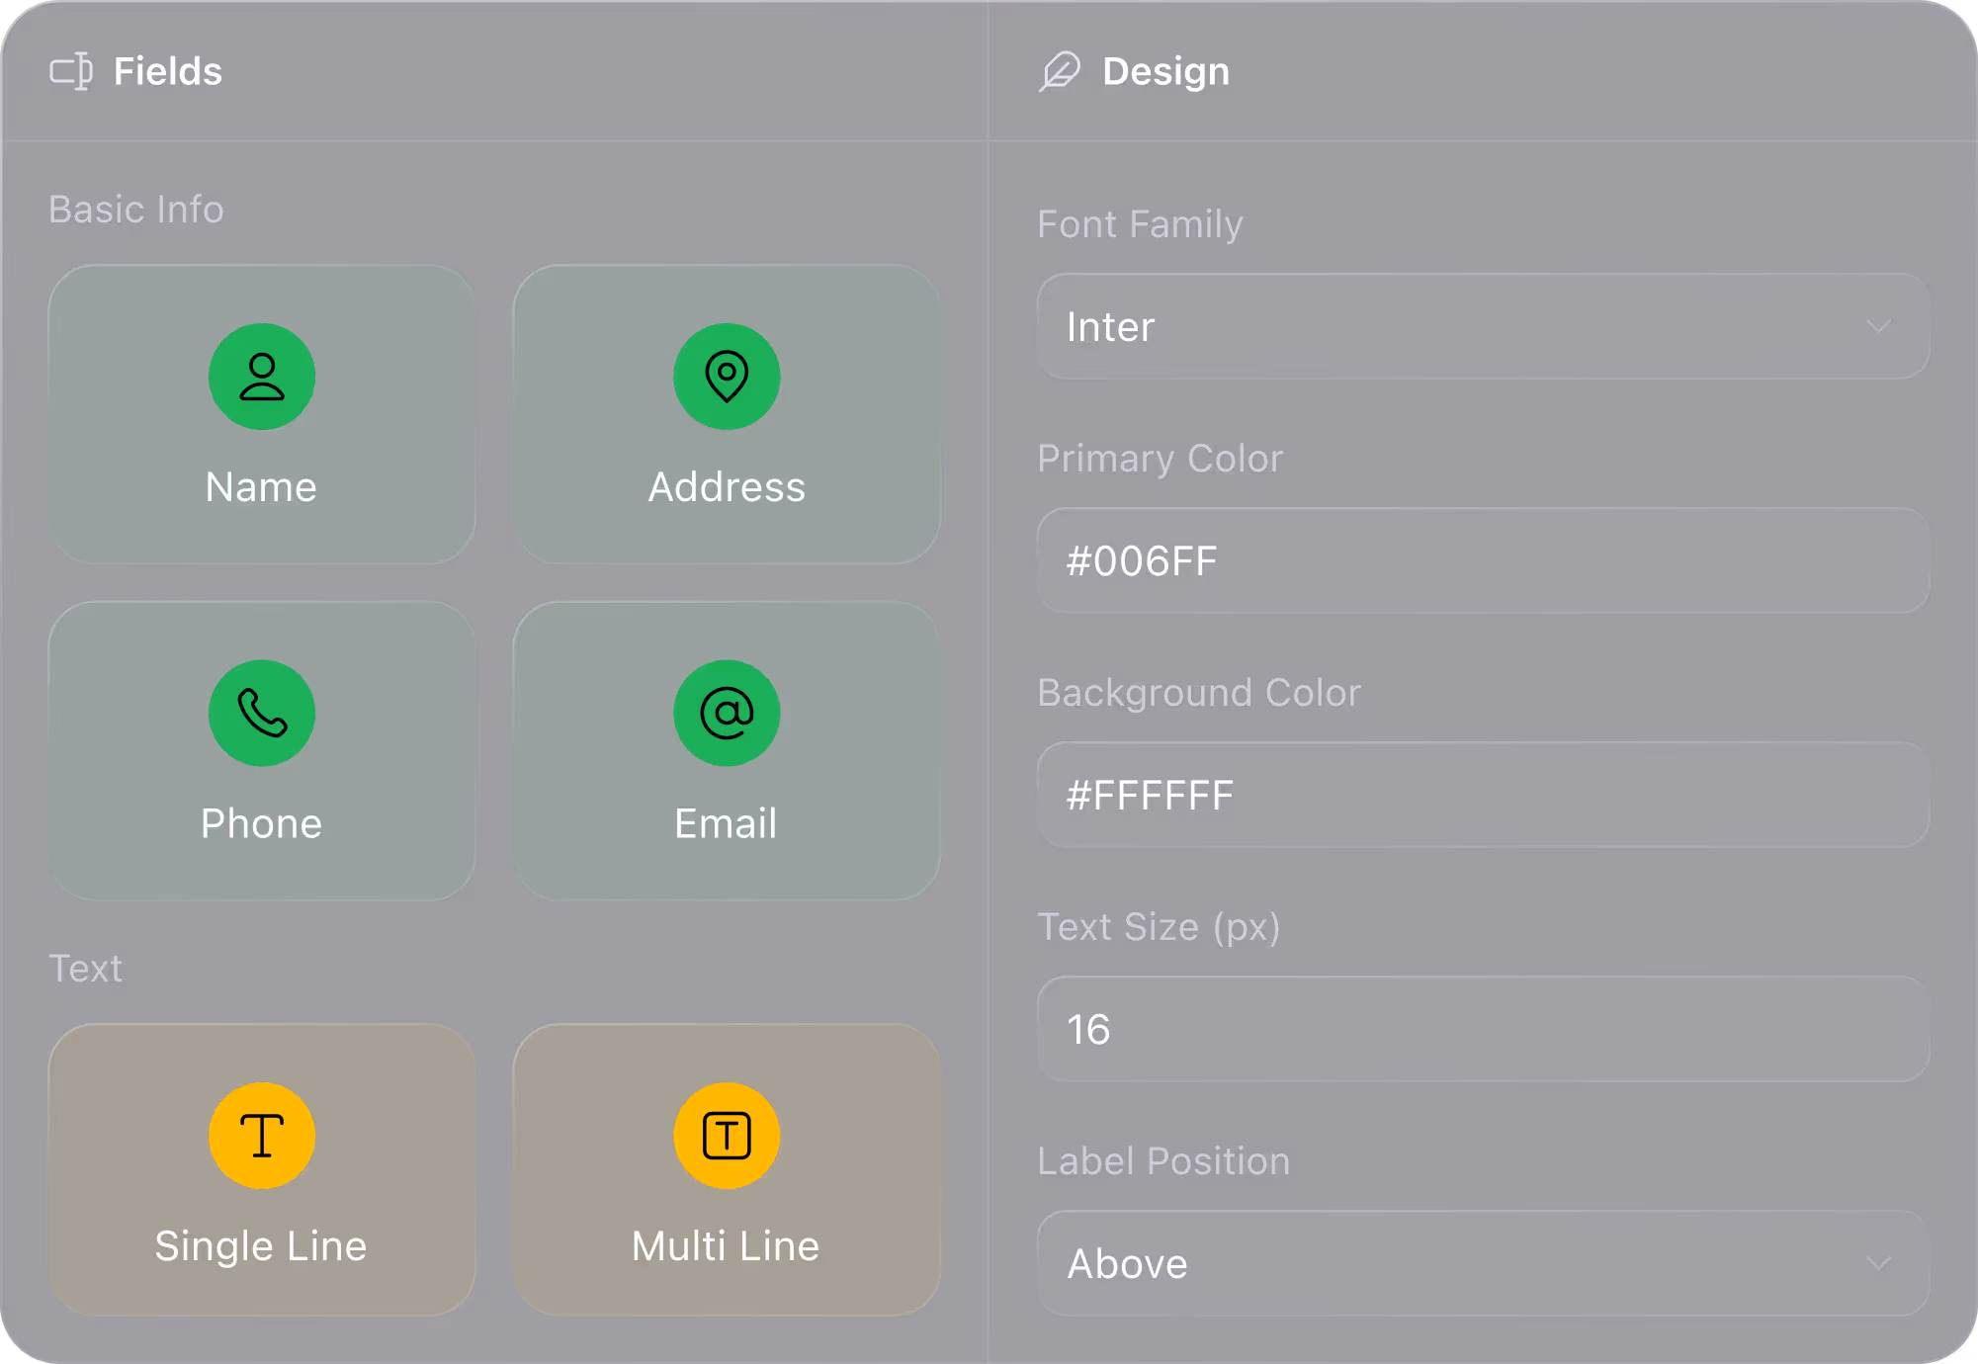The image size is (1978, 1364).
Task: Switch to the Fields tab title
Action: coord(168,71)
